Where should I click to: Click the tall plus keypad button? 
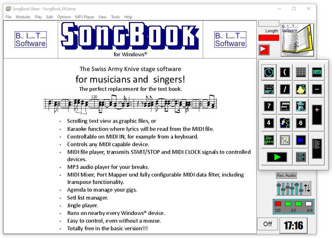317,115
